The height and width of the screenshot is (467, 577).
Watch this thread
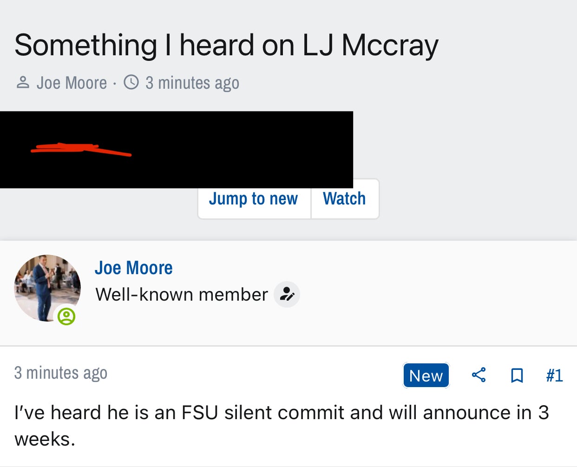pyautogui.click(x=344, y=199)
